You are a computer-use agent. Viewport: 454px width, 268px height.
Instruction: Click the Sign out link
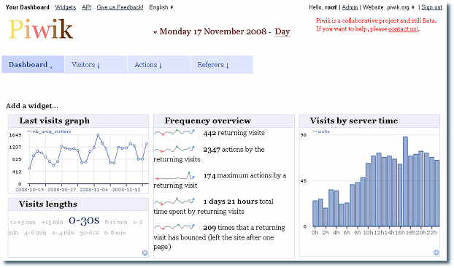pos(431,7)
